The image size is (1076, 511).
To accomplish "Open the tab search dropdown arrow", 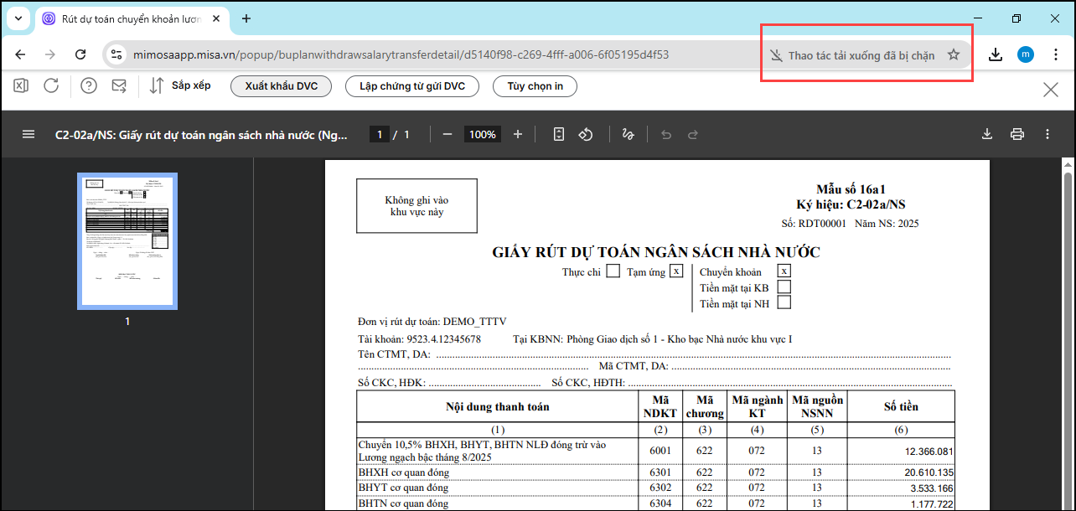I will (x=18, y=18).
